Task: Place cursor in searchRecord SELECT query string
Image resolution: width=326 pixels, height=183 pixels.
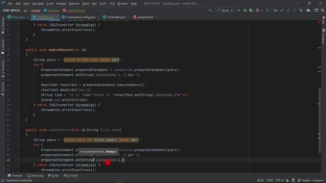Action: (92, 60)
